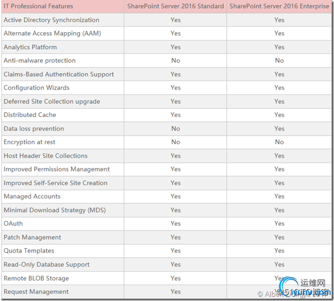Screen dimensions: 334x301
Task: Click the 'Remote BLOB Storage' feature name
Action: (x=36, y=278)
